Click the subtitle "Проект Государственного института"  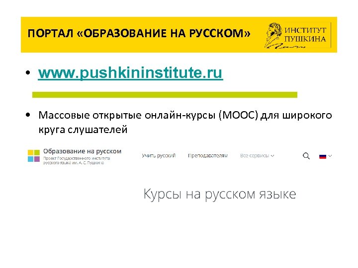point(77,158)
